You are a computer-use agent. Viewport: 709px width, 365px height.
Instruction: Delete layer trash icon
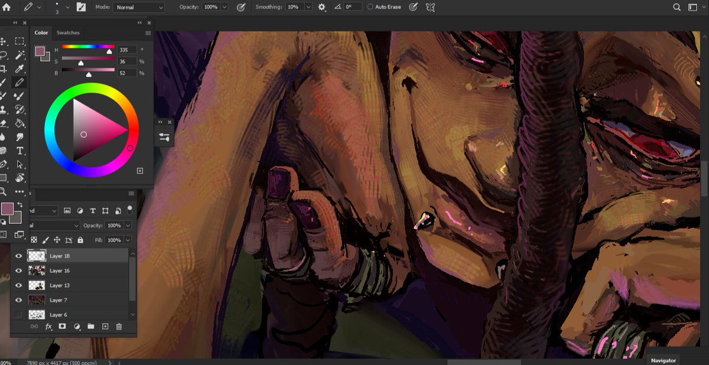tap(119, 326)
